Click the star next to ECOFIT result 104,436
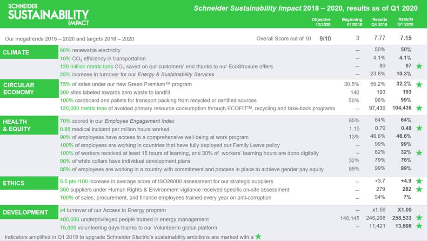The image size is (428, 241). pos(419,108)
